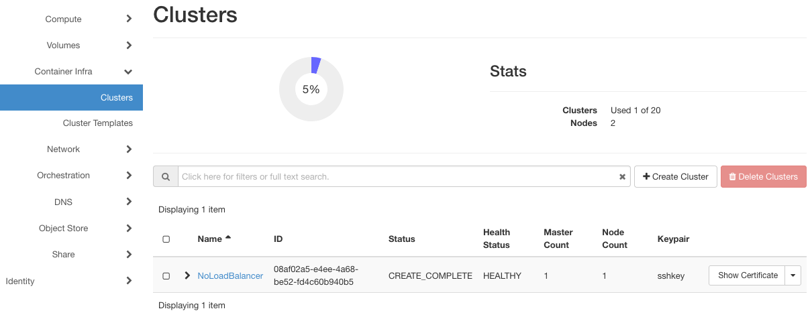Open the NoLoadBalancer cluster link
Image resolution: width=812 pixels, height=319 pixels.
tap(230, 275)
